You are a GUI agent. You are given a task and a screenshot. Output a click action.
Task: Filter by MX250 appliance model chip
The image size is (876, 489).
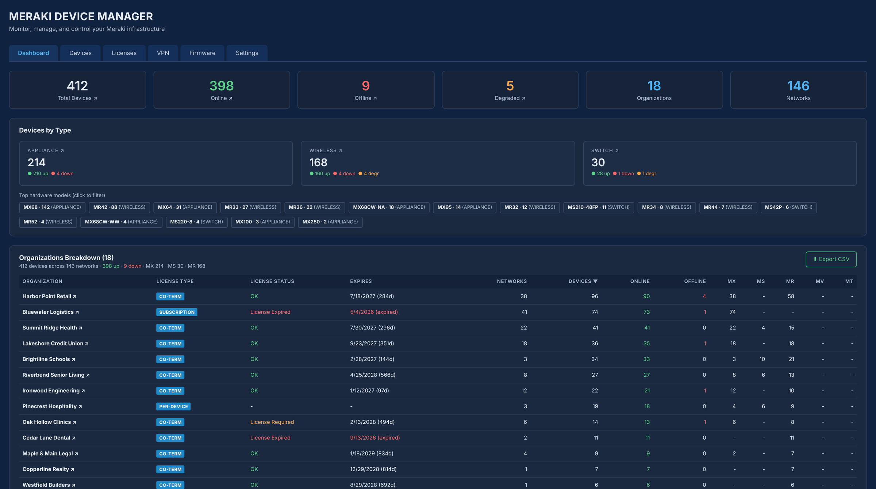[330, 222]
